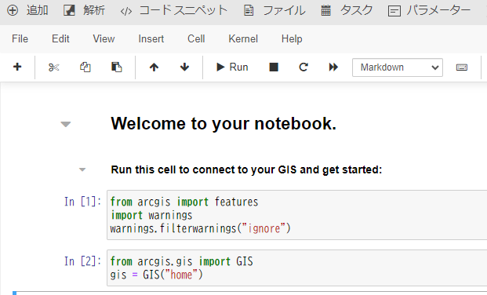Cut selected cells with scissors icon
The height and width of the screenshot is (295, 487).
pyautogui.click(x=54, y=67)
